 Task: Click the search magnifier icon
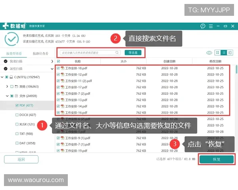pyautogui.click(x=117, y=53)
